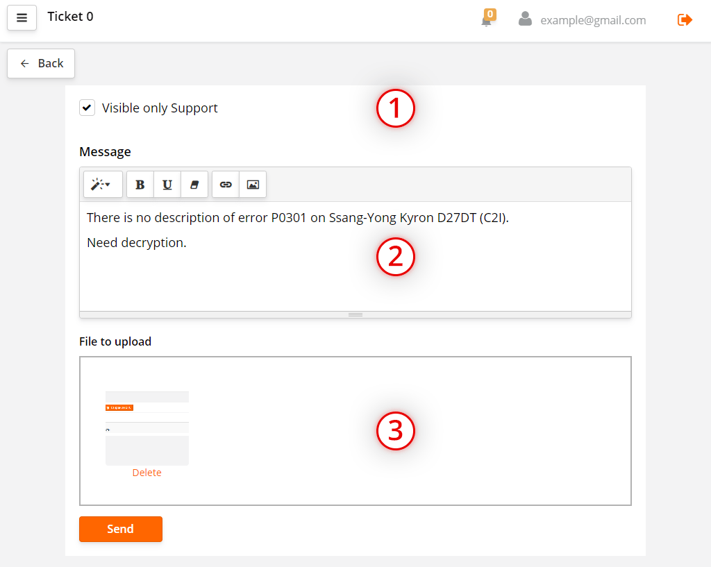711x567 pixels.
Task: Insert a link using the toolbar
Action: tap(226, 185)
